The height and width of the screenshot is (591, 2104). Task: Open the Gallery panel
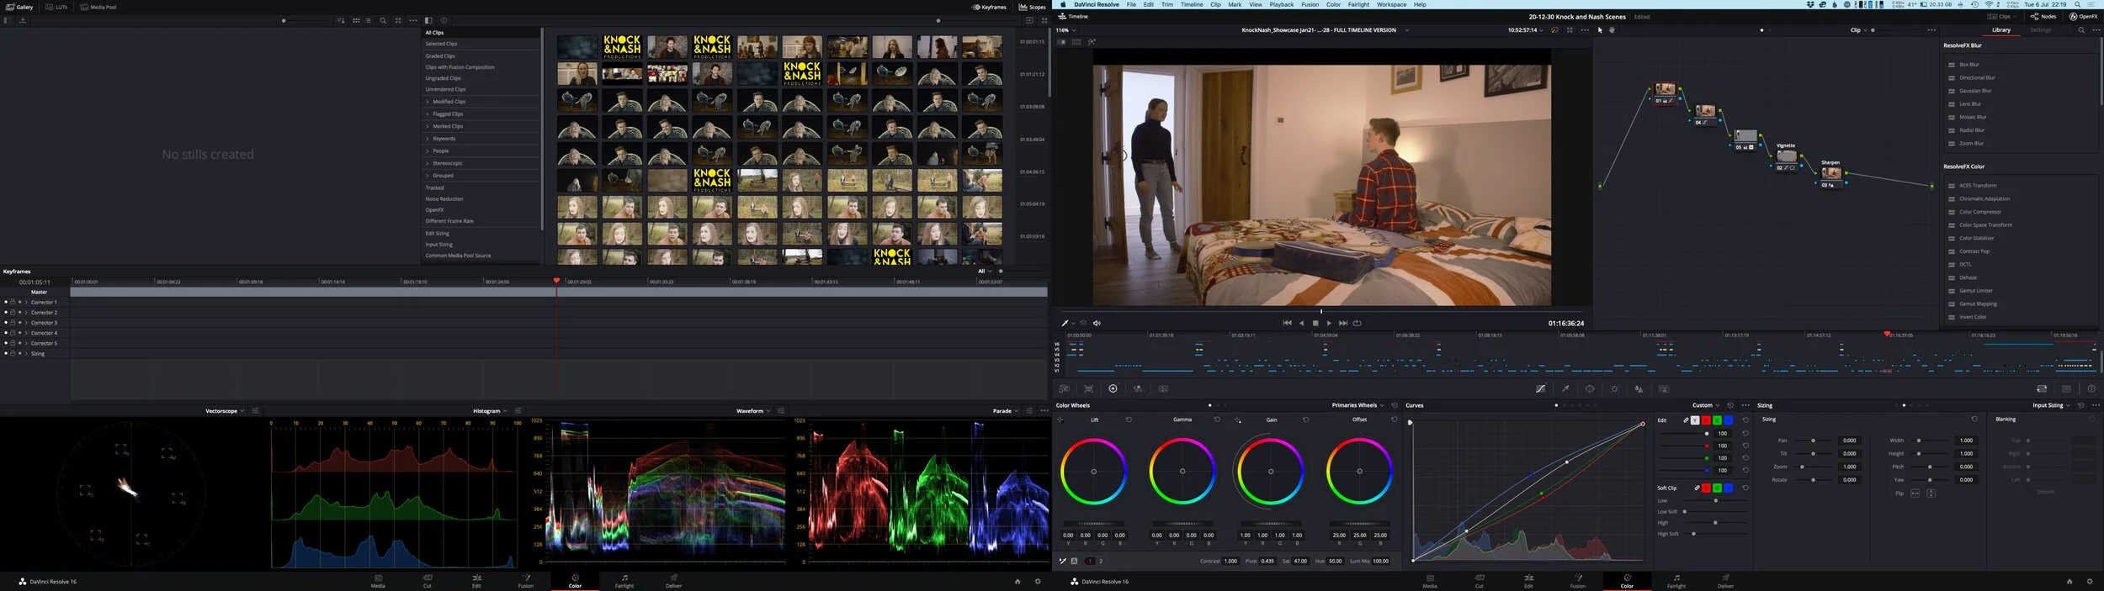click(19, 7)
